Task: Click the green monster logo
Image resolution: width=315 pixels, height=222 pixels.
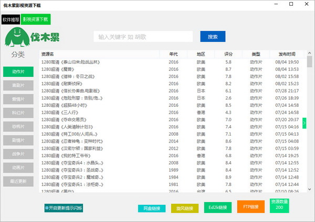Action: tap(17, 37)
